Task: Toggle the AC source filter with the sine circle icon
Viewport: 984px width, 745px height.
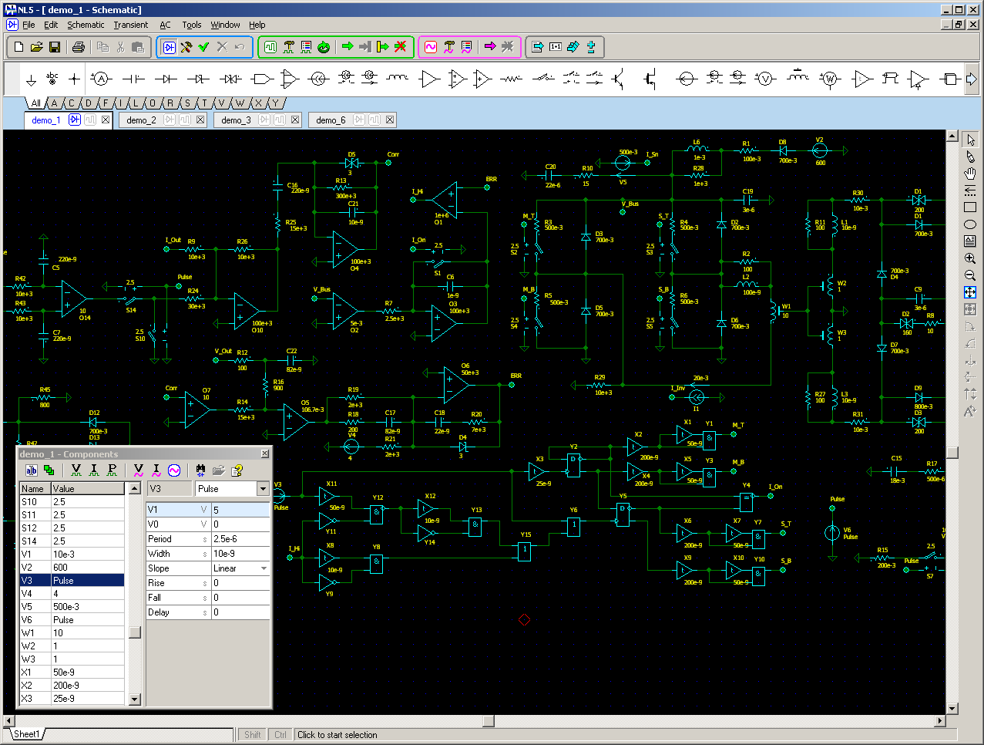Action: pos(173,470)
